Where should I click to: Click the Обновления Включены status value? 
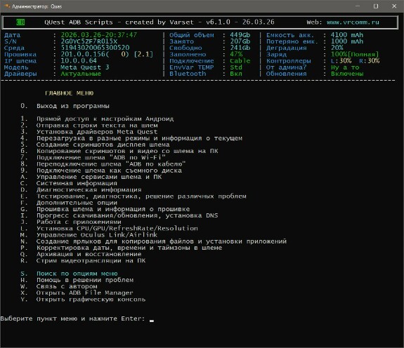pos(347,74)
